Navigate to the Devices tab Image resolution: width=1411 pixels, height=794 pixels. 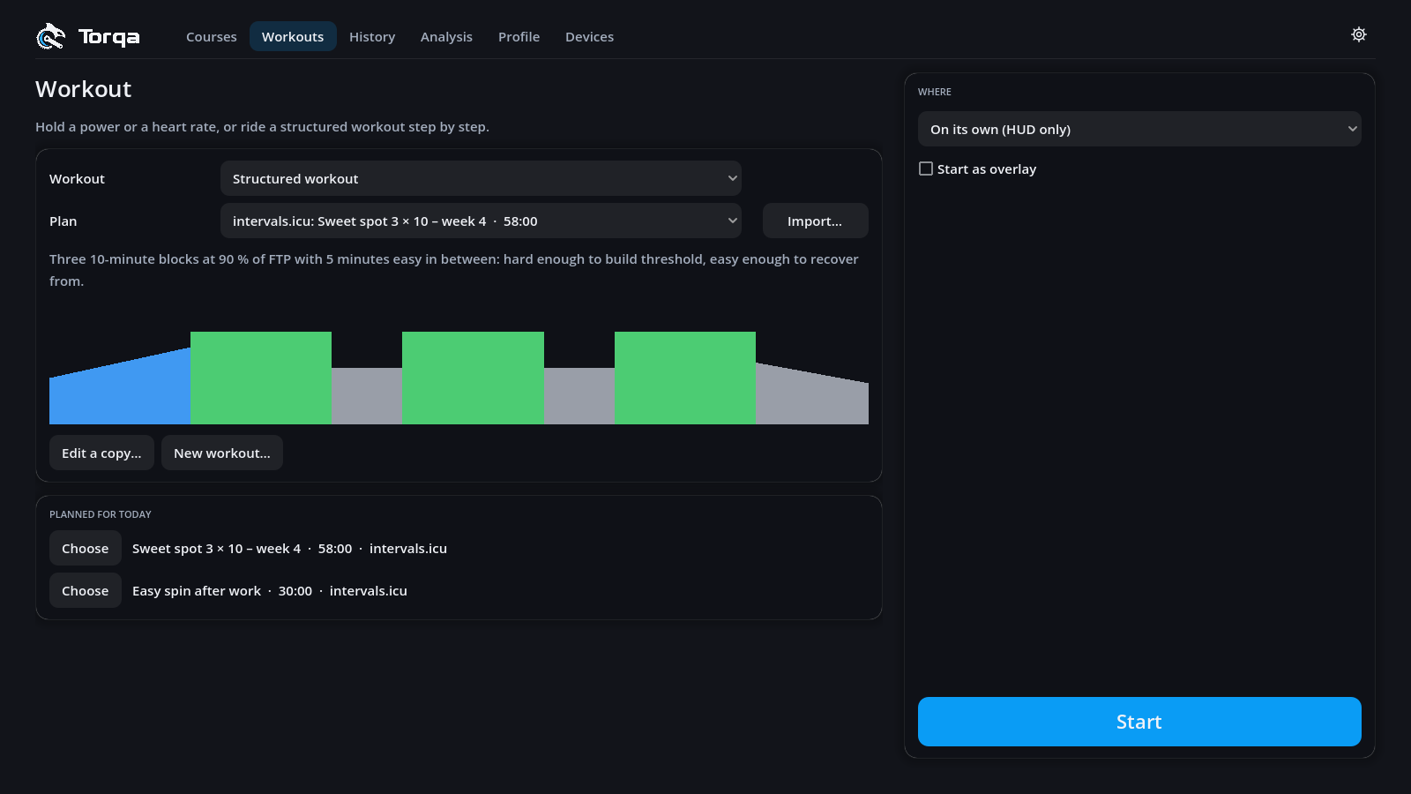(x=589, y=36)
